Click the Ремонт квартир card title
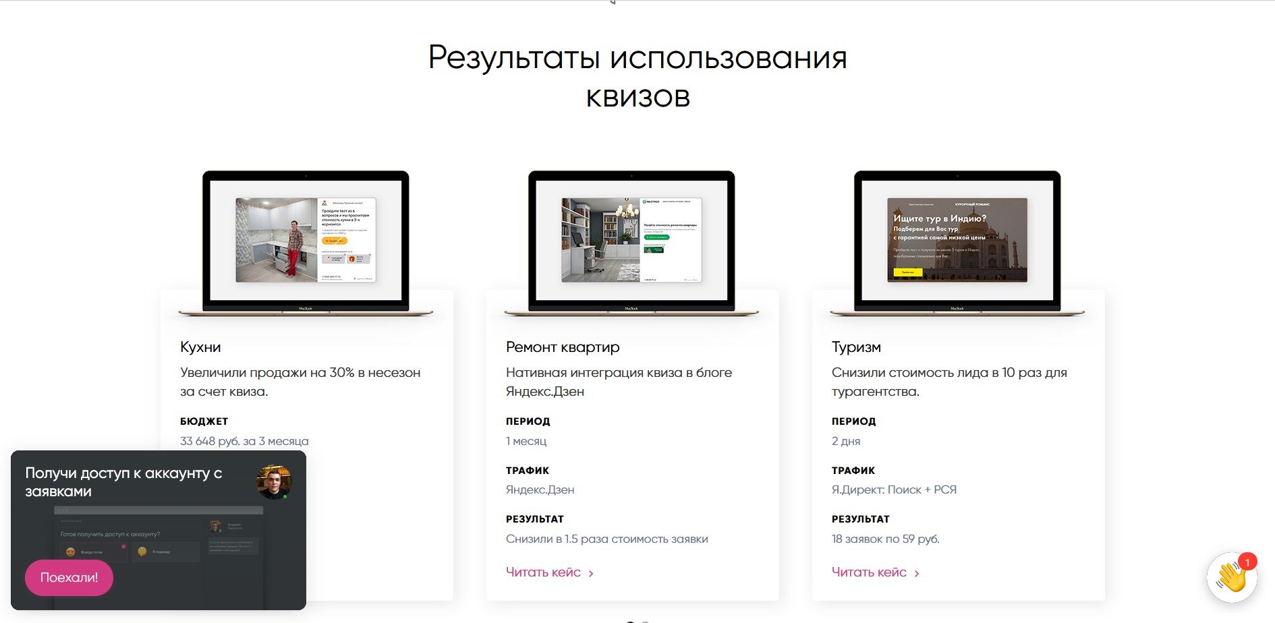 [x=563, y=347]
